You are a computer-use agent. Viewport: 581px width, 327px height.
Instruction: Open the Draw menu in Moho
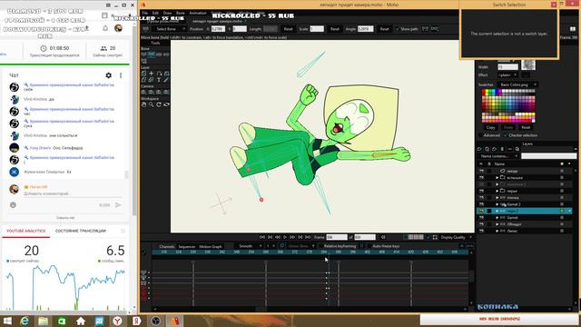[x=167, y=13]
